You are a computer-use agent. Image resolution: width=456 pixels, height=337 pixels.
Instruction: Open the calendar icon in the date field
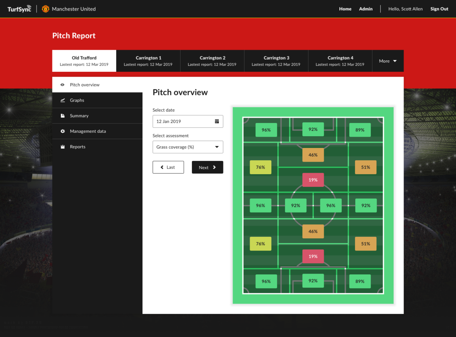216,121
